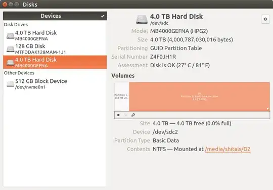Click the large hard disk icon beside /dev/sdc

[142, 19]
